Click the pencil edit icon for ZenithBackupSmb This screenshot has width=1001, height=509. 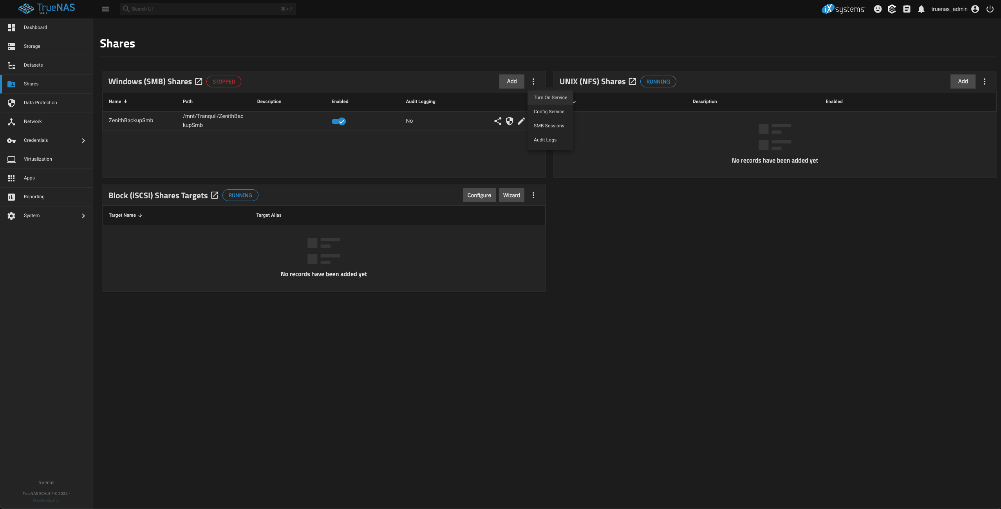521,121
